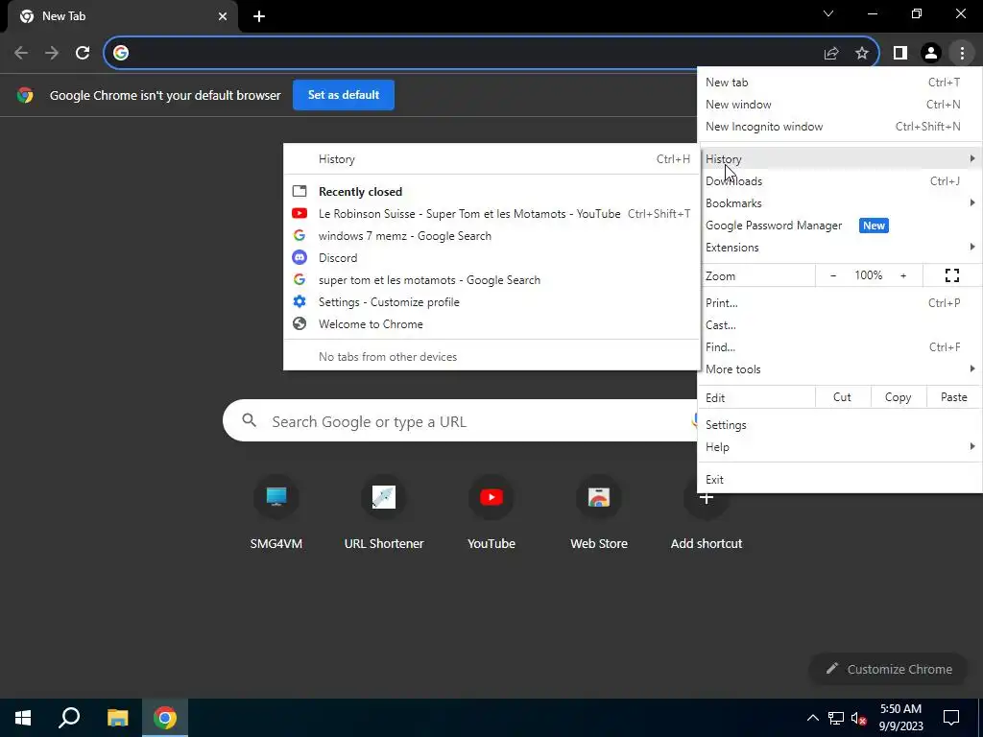Bookmark this tab with the star icon
The height and width of the screenshot is (737, 983).
tap(862, 54)
